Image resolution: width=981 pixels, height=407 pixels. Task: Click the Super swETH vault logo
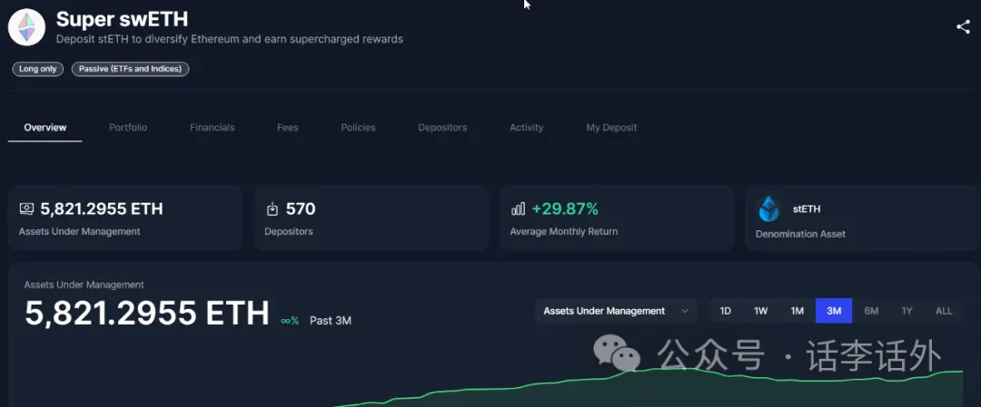tap(26, 27)
